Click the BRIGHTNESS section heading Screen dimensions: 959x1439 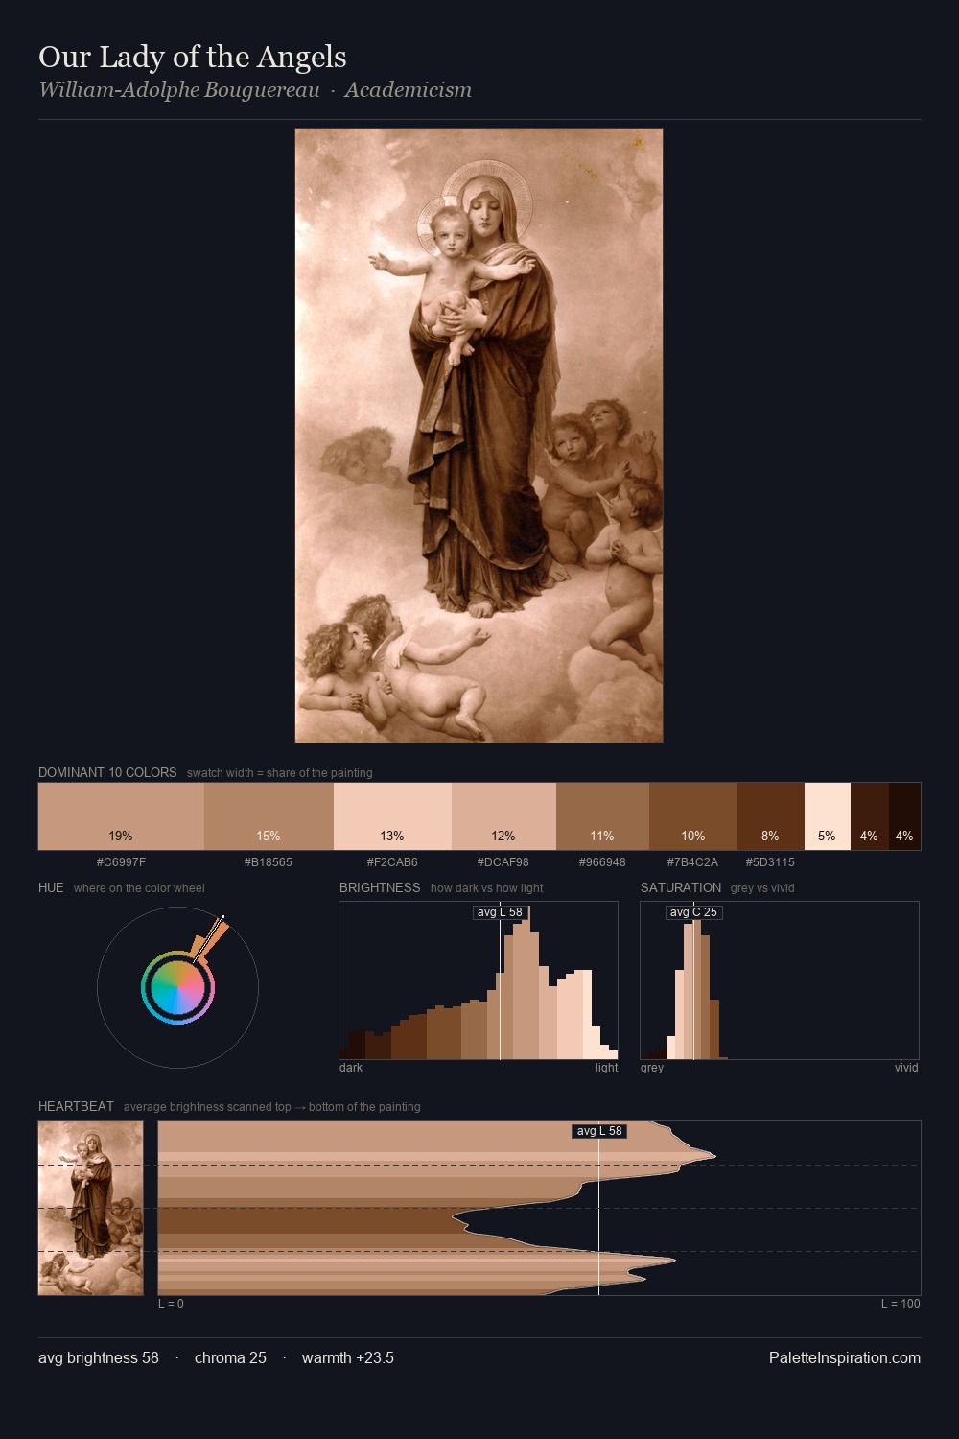tap(380, 887)
